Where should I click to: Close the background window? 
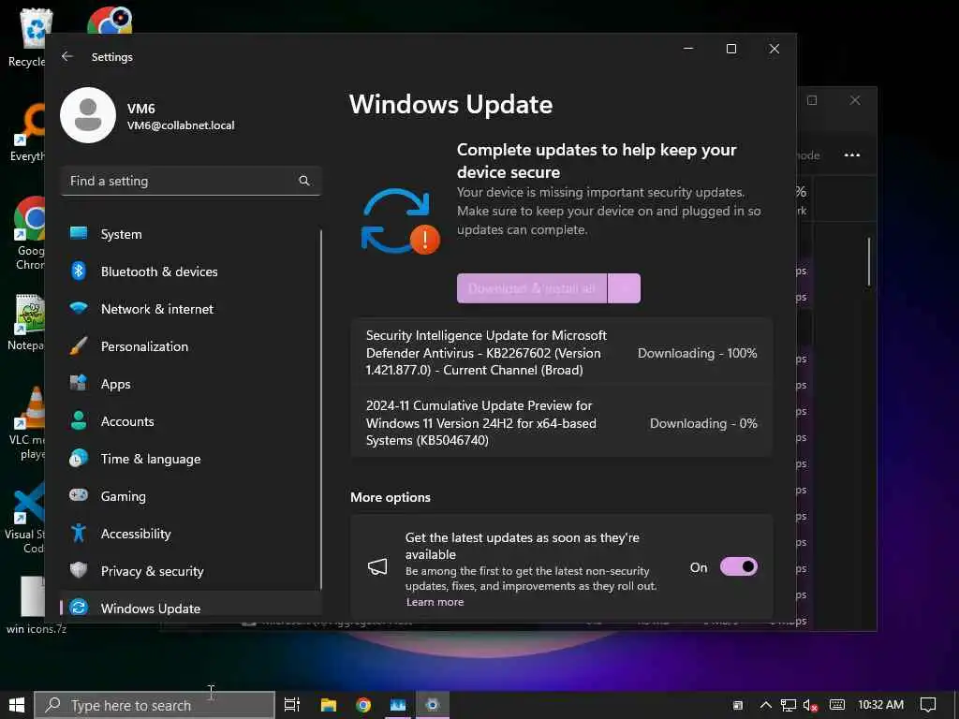[855, 100]
